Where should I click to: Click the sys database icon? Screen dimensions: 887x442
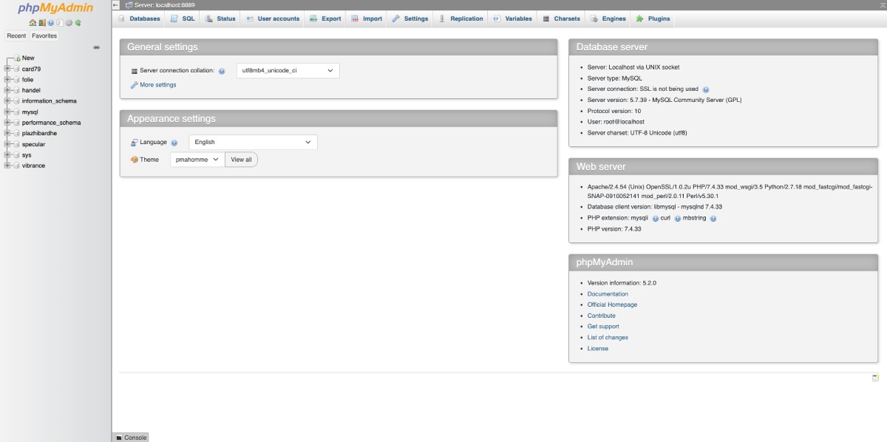(x=17, y=155)
